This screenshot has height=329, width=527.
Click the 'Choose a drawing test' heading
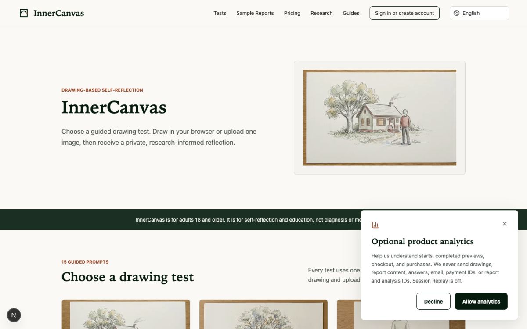click(x=127, y=277)
